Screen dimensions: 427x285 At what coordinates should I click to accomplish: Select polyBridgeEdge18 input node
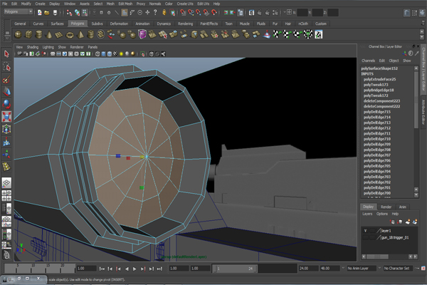[x=379, y=90]
